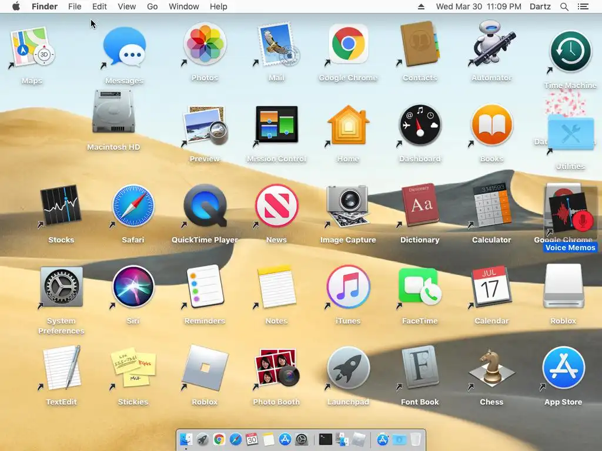Screen dimensions: 602x451
Task: Open Launchpad from the Dock
Action: 203,439
